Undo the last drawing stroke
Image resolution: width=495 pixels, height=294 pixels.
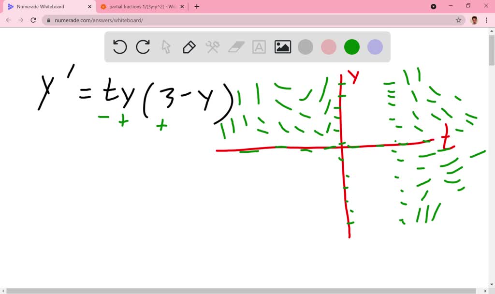coord(119,47)
